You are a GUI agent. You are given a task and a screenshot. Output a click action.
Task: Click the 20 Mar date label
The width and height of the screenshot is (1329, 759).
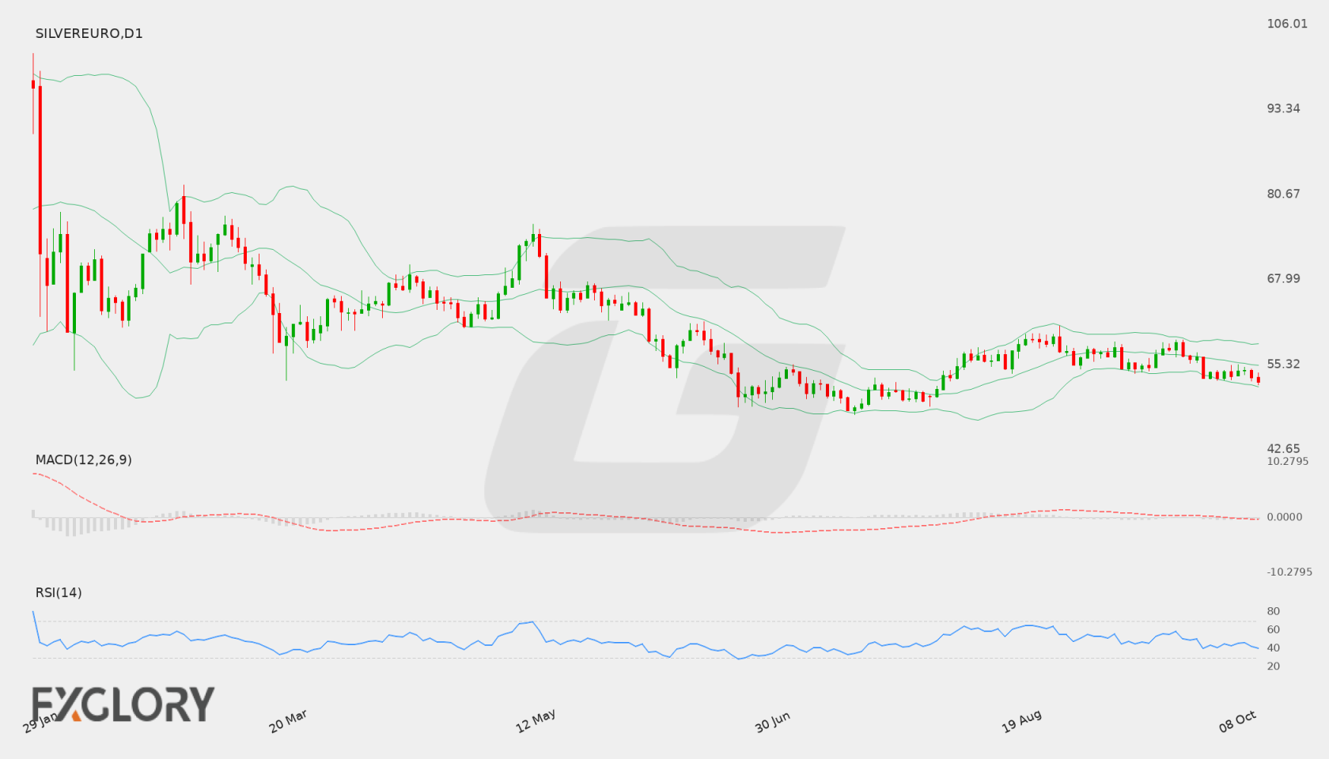click(x=289, y=721)
